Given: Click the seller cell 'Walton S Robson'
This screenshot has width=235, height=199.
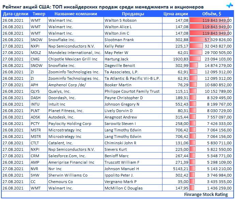Looking at the screenshot, I should pos(121,20).
